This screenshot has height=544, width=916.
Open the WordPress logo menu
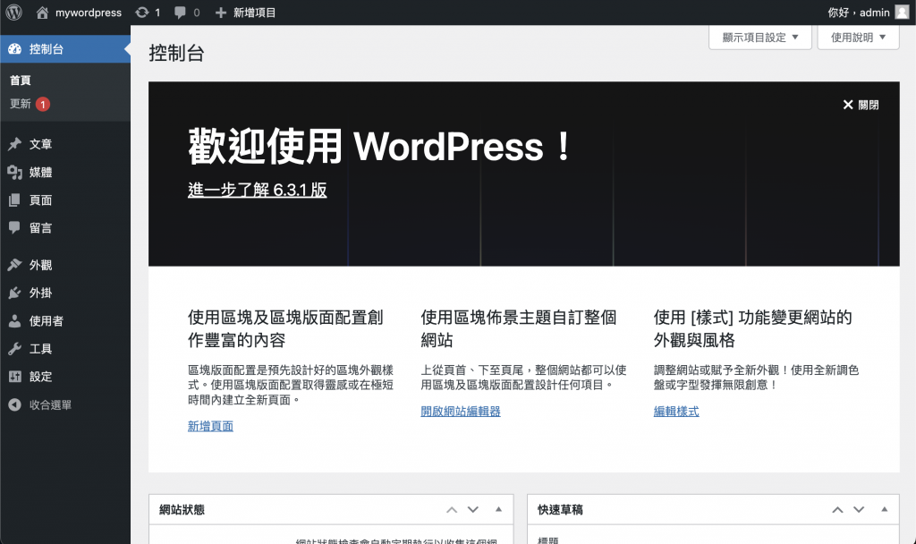coord(14,13)
